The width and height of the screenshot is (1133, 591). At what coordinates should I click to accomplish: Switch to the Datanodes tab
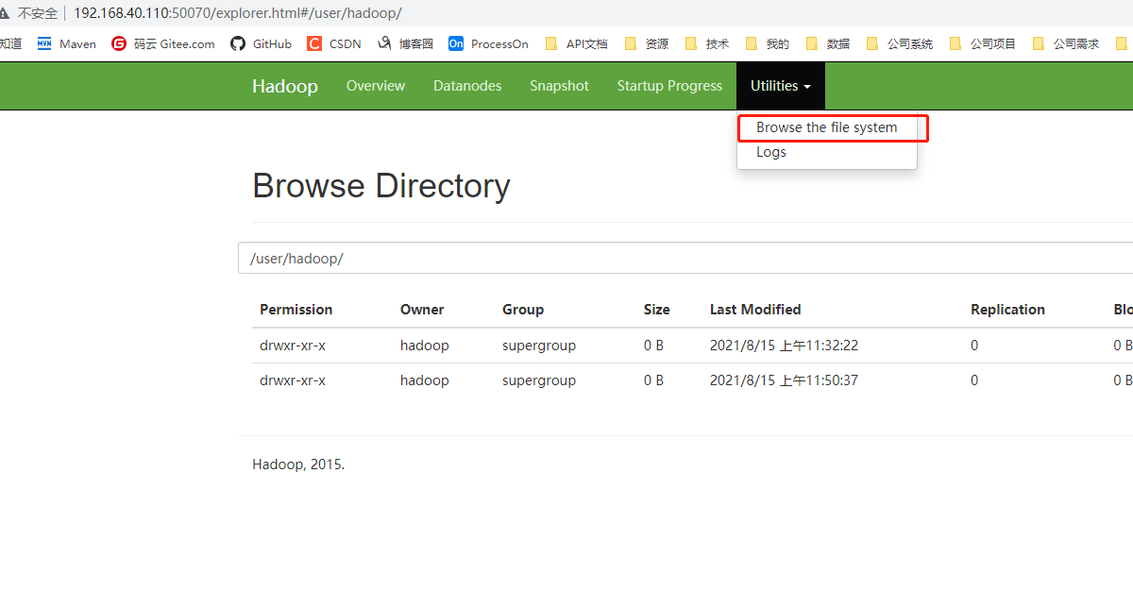pos(467,86)
